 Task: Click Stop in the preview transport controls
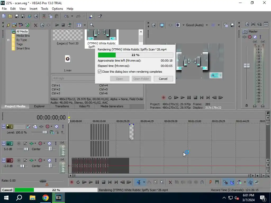195,98
